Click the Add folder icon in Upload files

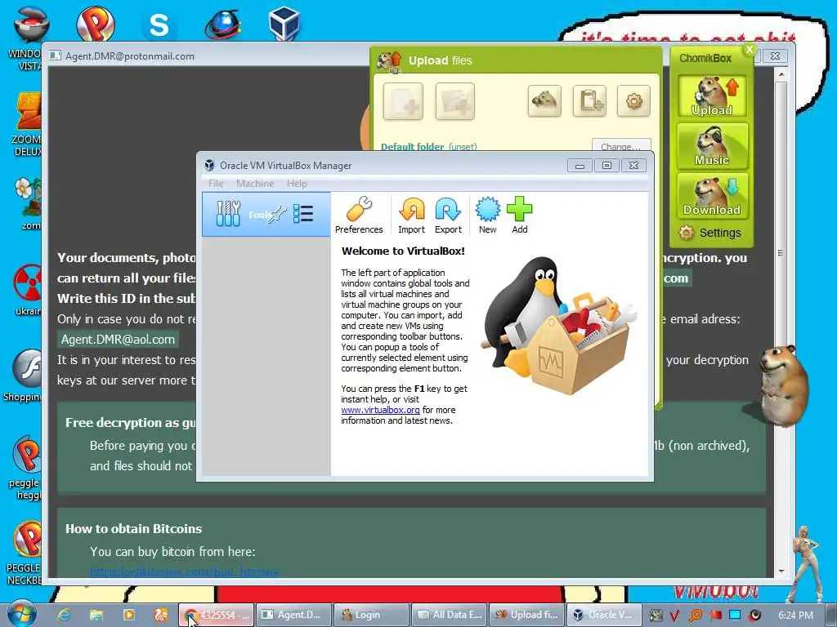(454, 101)
